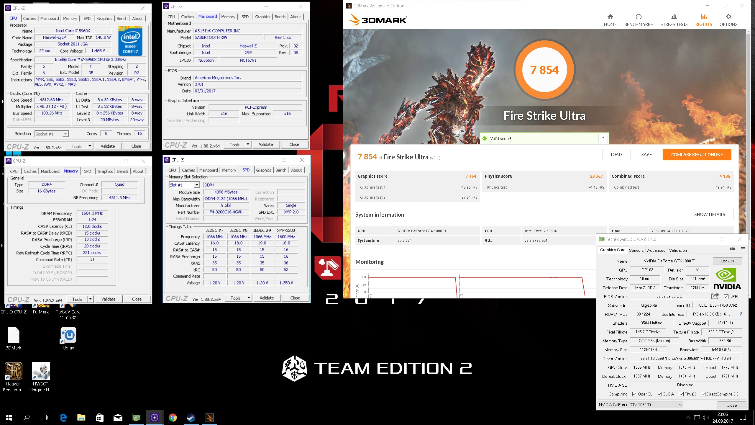Switch to Validation tab in GPU-Z
Viewport: 755px width, 425px height.
click(x=678, y=250)
